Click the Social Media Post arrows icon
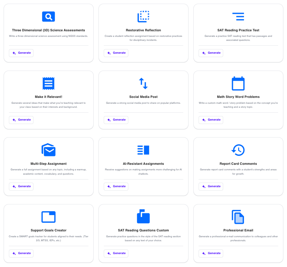 [143, 83]
